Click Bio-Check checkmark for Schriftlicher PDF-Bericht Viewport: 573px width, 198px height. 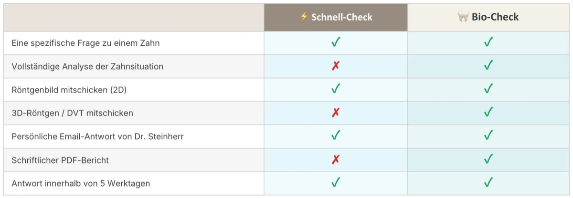pos(488,159)
